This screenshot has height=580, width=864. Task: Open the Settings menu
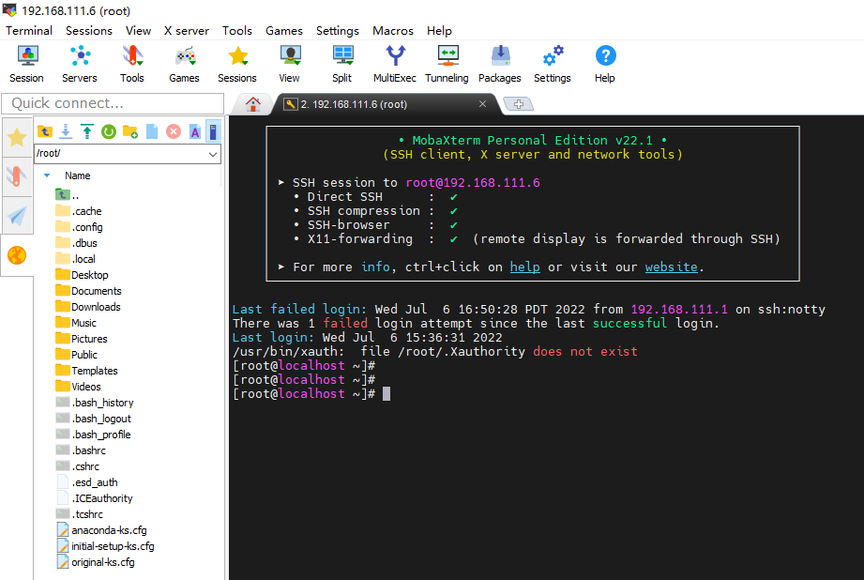[x=337, y=31]
